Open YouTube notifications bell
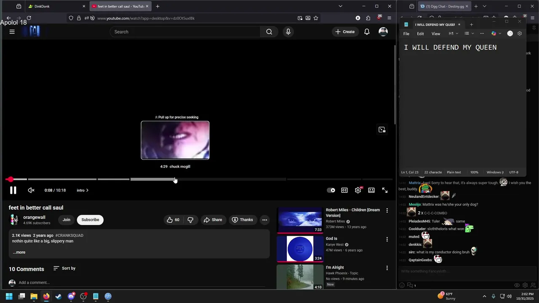The image size is (539, 303). (367, 32)
